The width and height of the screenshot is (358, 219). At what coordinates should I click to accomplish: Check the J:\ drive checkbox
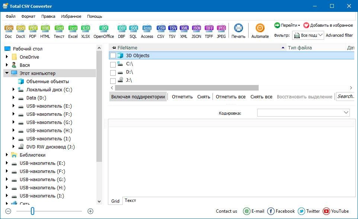click(113, 81)
